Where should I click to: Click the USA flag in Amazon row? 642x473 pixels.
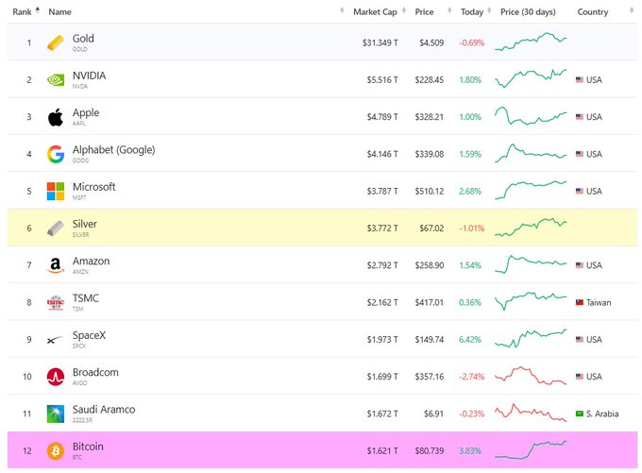pyautogui.click(x=580, y=265)
